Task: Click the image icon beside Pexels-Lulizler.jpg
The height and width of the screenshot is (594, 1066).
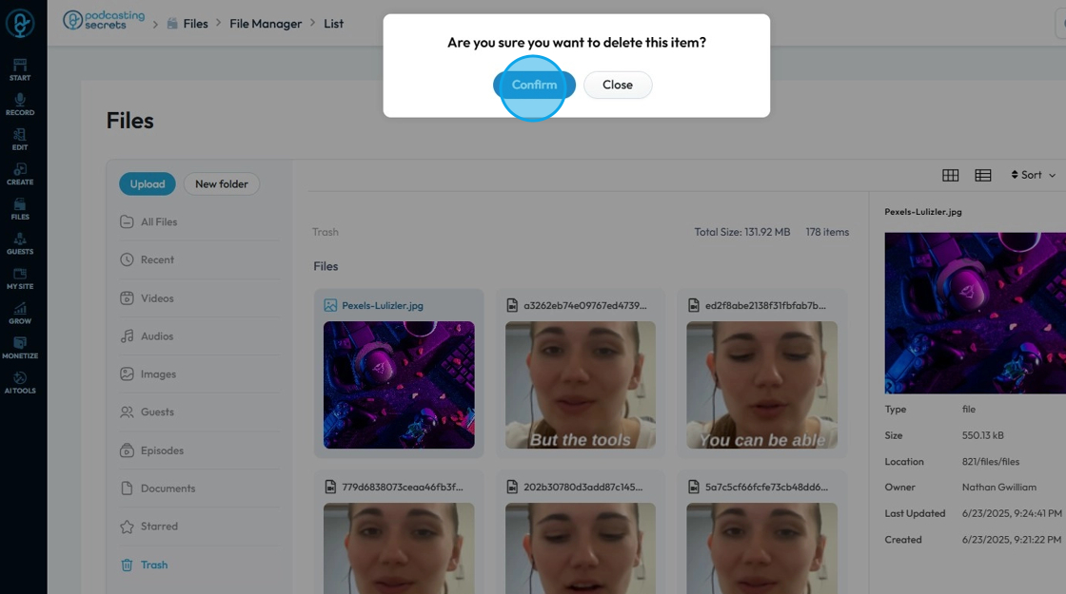Action: [330, 305]
